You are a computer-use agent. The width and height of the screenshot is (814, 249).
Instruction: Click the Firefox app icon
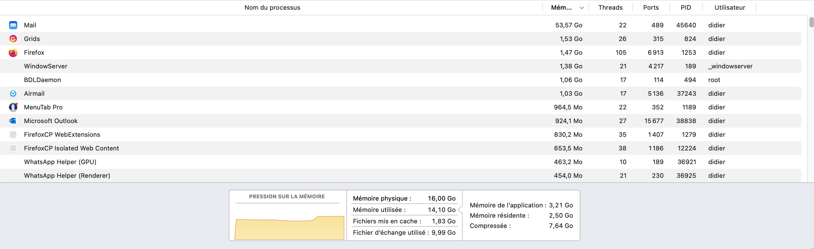[13, 53]
